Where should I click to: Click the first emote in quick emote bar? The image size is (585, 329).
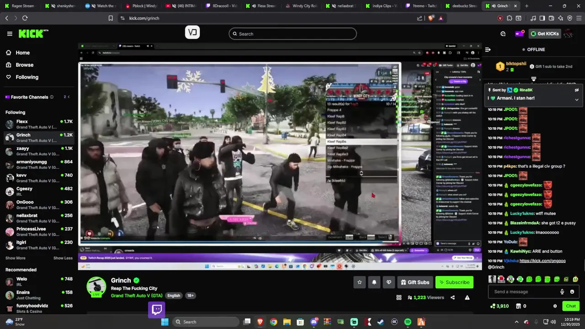click(492, 279)
